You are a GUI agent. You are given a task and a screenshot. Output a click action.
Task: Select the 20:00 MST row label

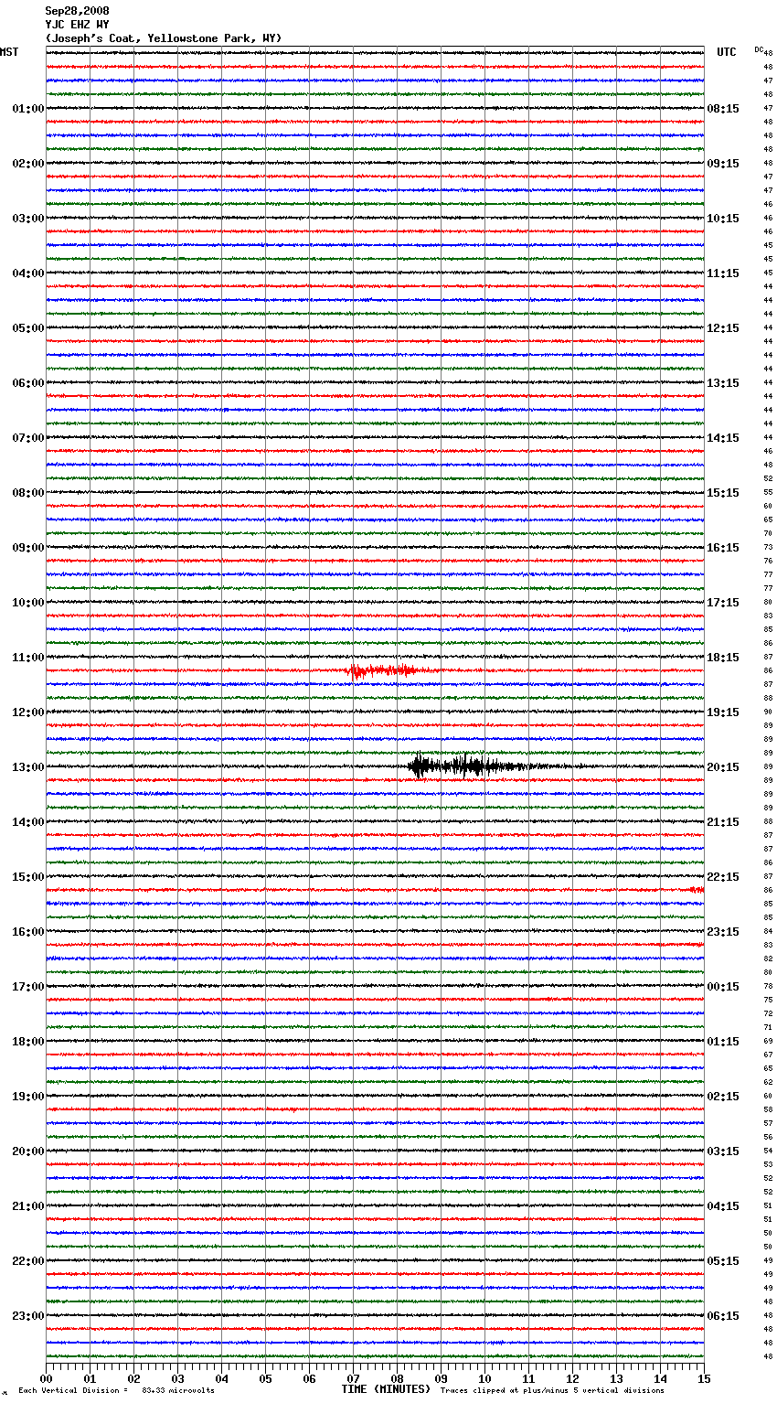pos(28,1151)
